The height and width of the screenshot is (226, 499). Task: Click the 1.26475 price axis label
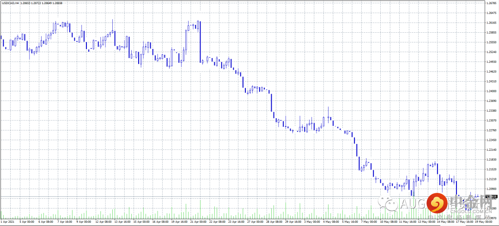coord(492,13)
